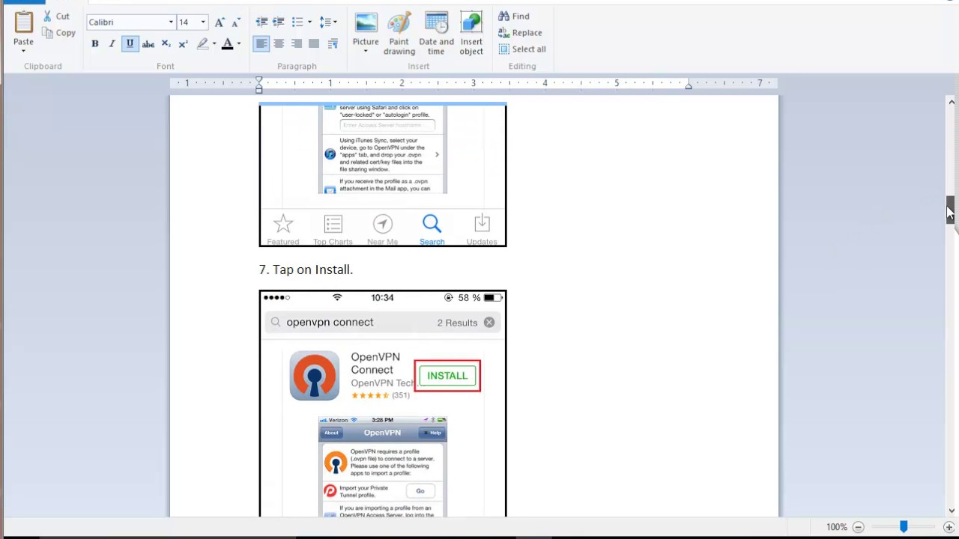Screen dimensions: 959x539
Task: Toggle bold formatting
Action: (95, 44)
